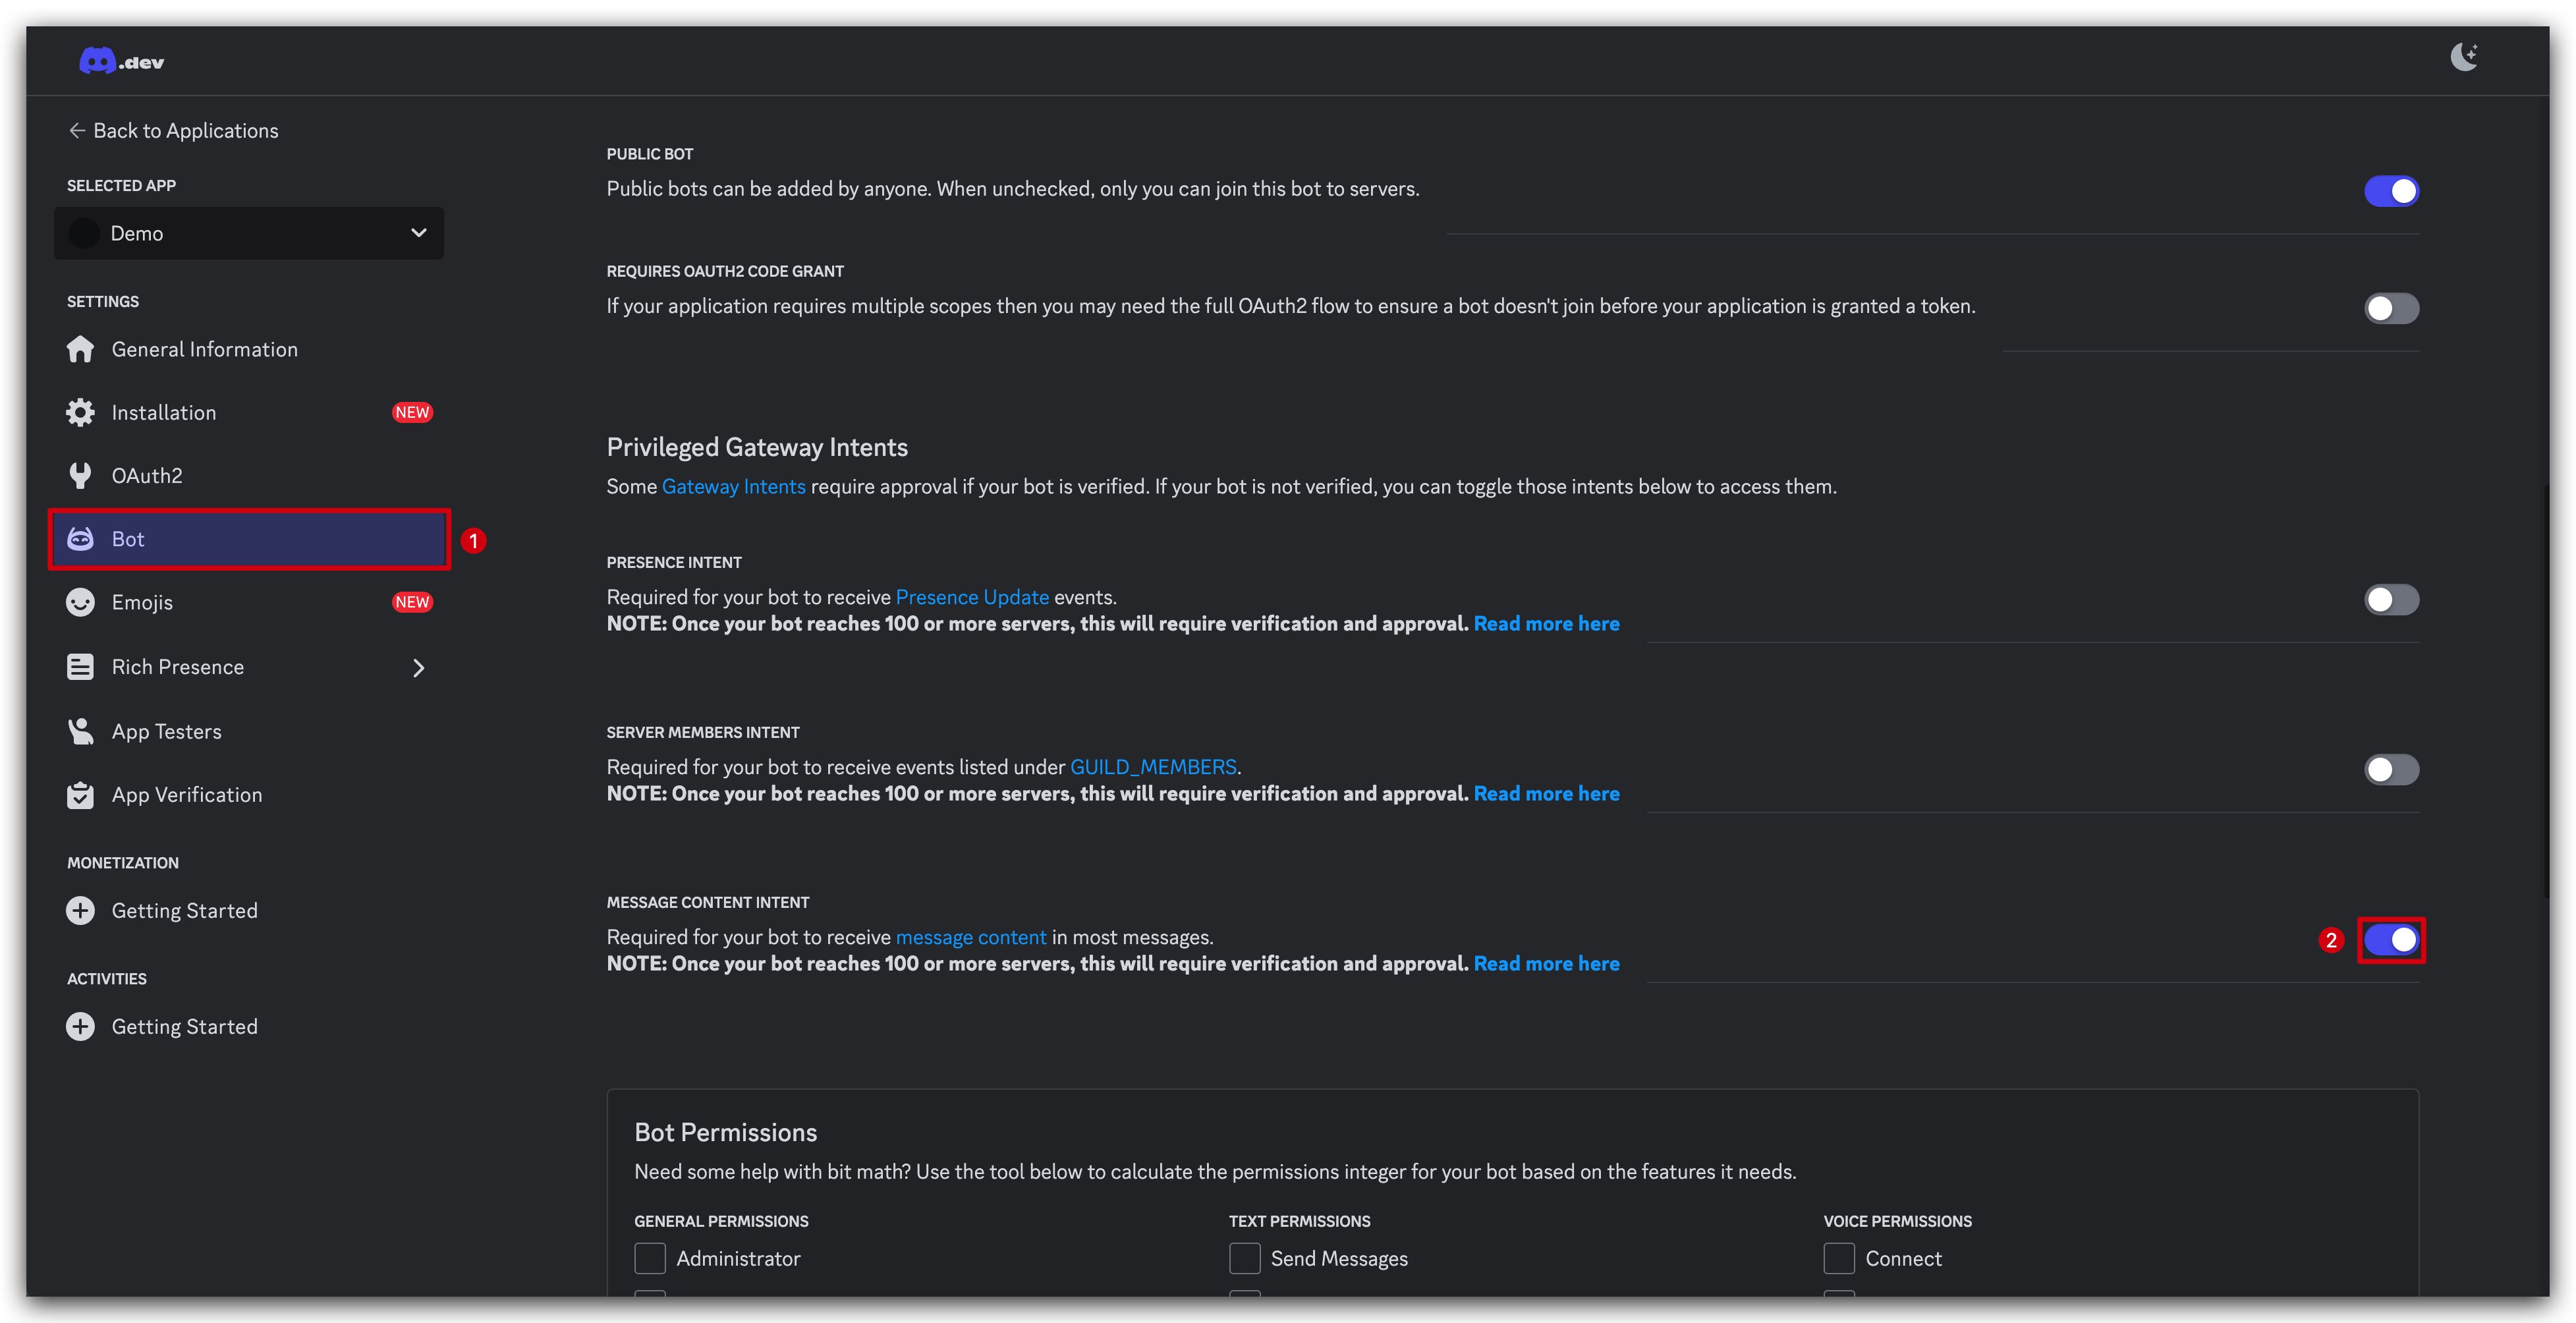The image size is (2576, 1323).
Task: Disable the Public Bot toggle
Action: [x=2391, y=190]
